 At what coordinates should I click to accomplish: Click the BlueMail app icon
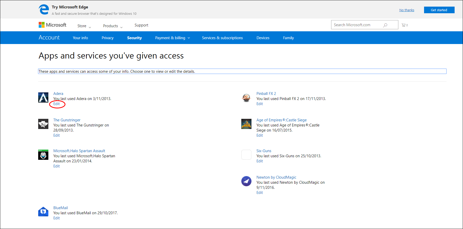[x=43, y=212]
